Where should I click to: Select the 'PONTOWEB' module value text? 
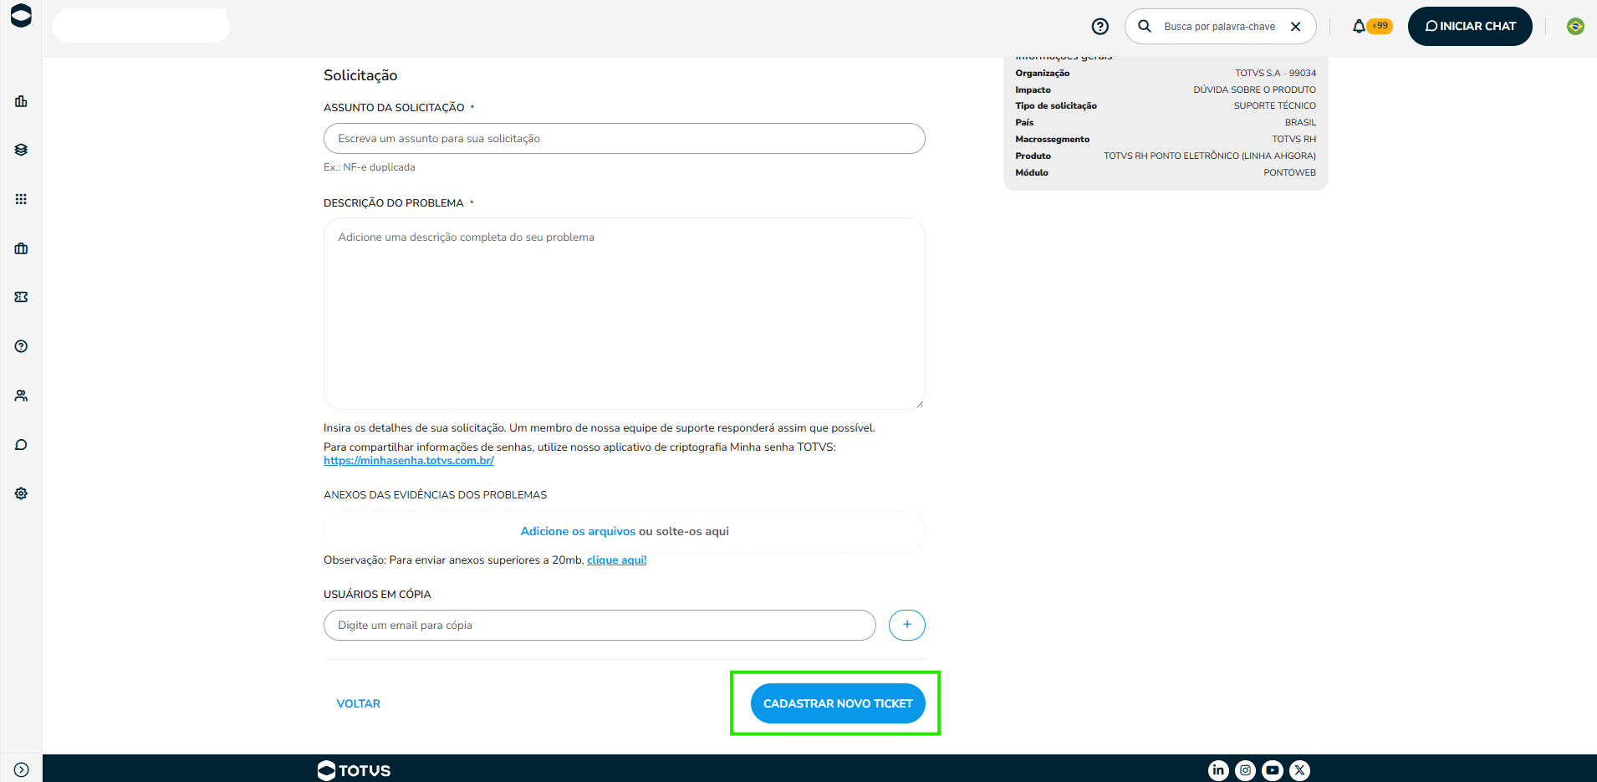[1289, 172]
